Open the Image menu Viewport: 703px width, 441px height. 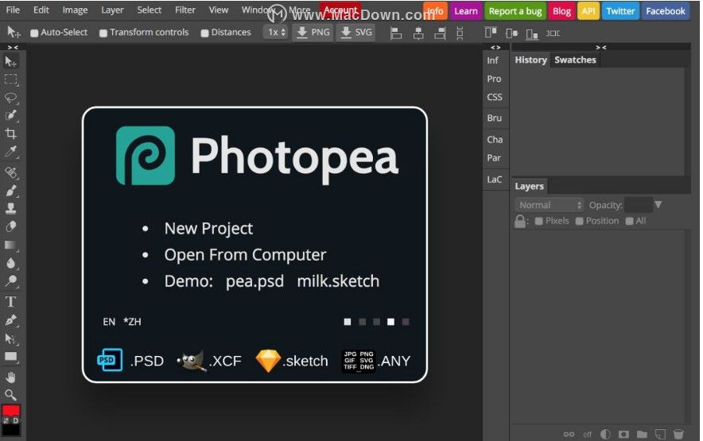click(x=75, y=10)
